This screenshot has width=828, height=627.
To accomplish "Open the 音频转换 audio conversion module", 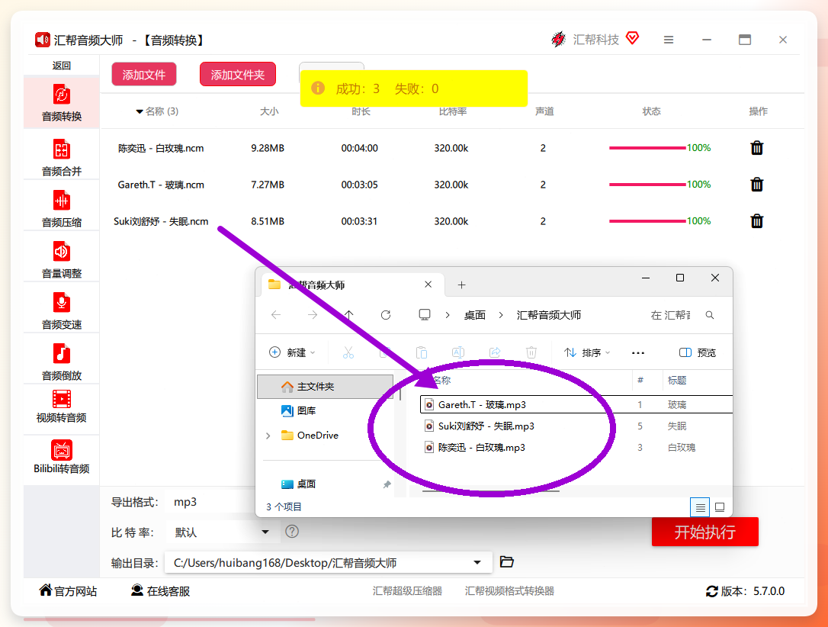I will pyautogui.click(x=61, y=103).
